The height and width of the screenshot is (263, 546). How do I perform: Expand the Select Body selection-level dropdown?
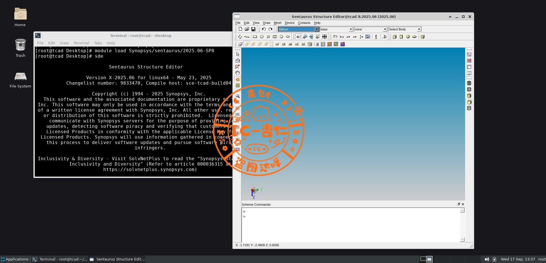coord(419,29)
